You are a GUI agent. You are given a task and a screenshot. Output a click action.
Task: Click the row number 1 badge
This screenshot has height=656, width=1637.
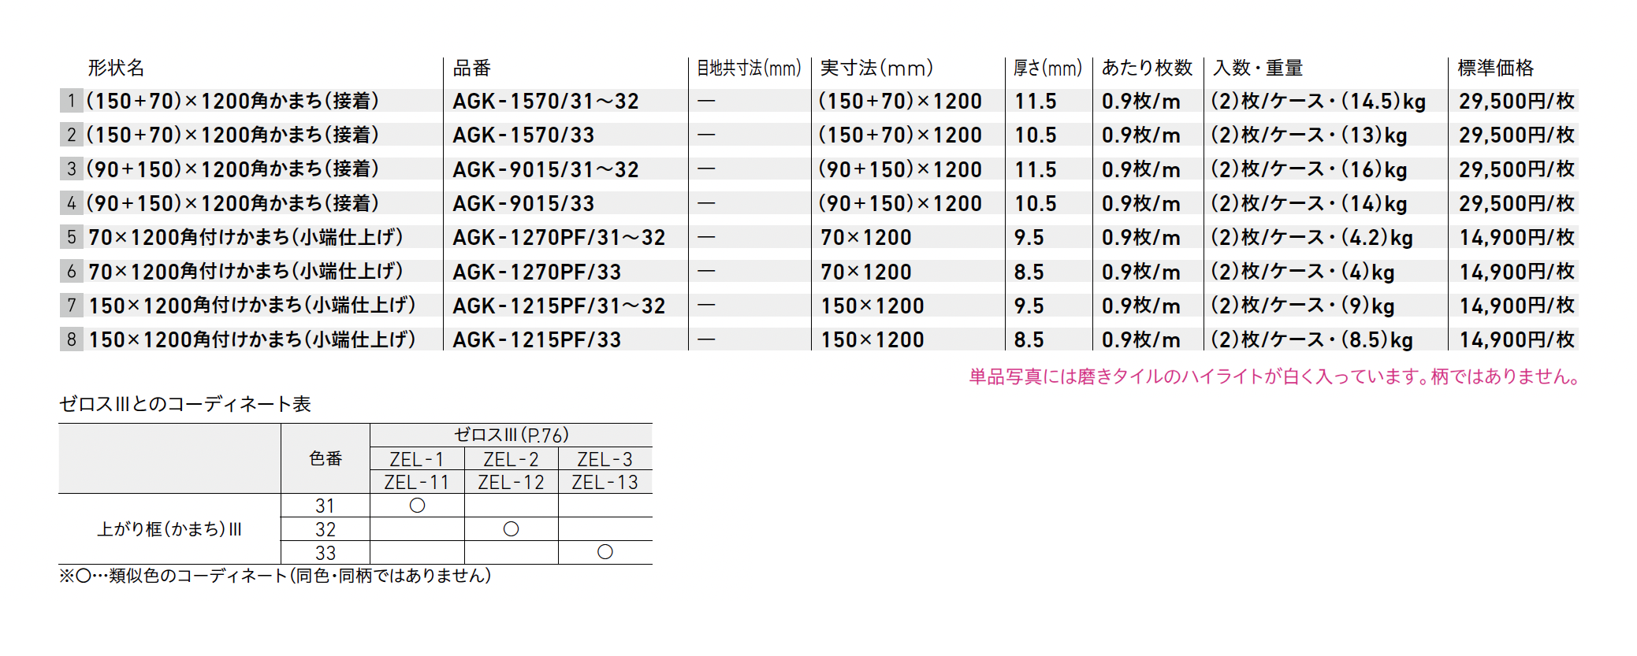pos(71,101)
